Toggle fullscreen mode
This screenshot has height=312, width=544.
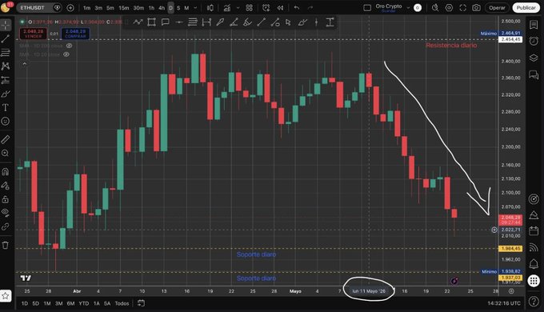(463, 8)
